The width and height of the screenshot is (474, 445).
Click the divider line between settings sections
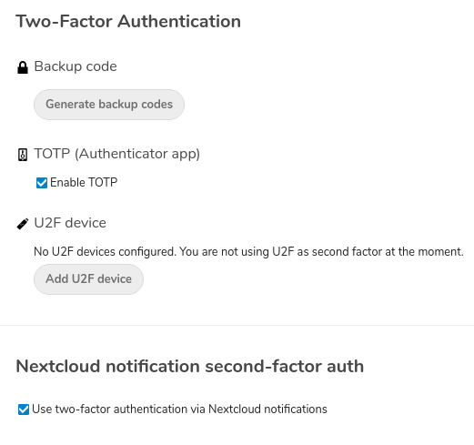(x=237, y=325)
